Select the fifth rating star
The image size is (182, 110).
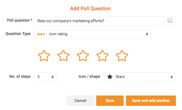coord(122,56)
